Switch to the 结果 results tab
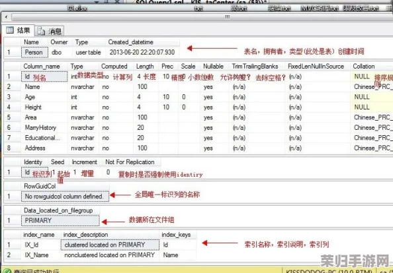The image size is (393, 273). tap(18, 30)
